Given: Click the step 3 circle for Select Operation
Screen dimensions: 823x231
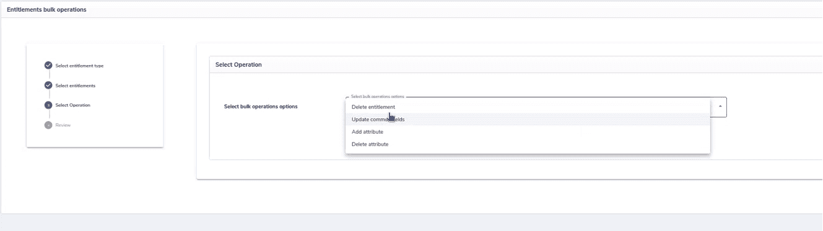Looking at the screenshot, I should pyautogui.click(x=48, y=105).
